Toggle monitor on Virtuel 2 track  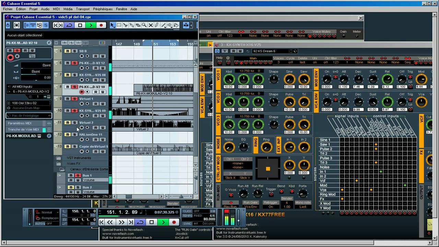pos(87,128)
